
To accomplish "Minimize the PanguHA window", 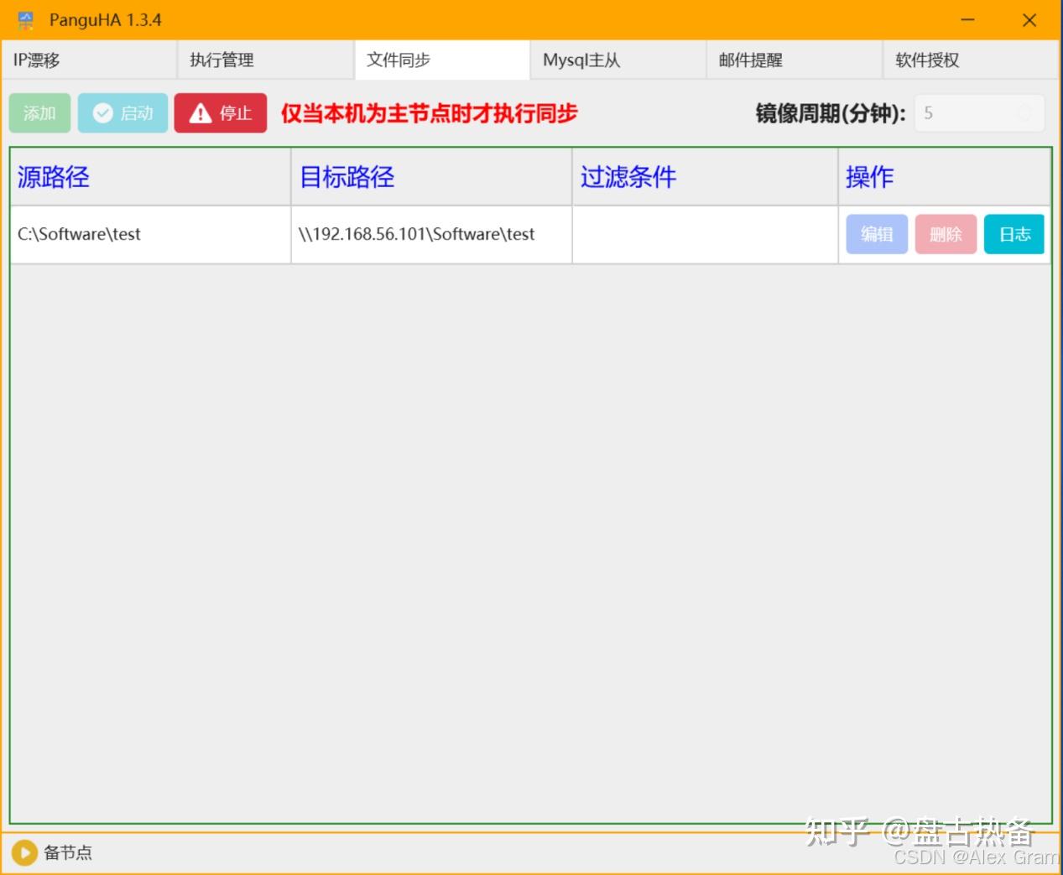I will pyautogui.click(x=967, y=20).
